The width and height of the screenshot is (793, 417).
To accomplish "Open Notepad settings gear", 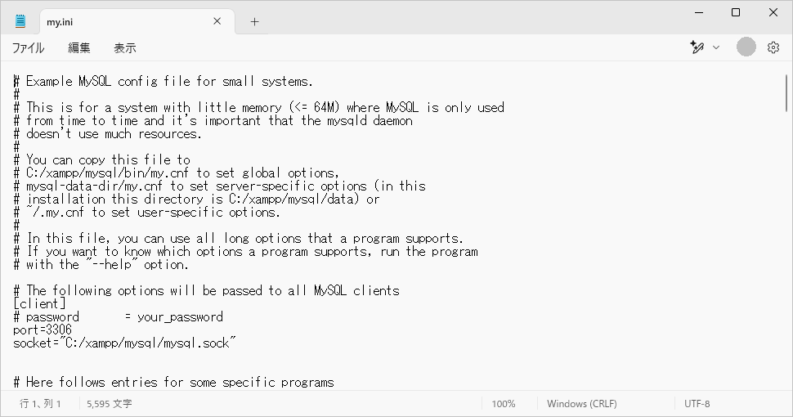I will click(773, 47).
